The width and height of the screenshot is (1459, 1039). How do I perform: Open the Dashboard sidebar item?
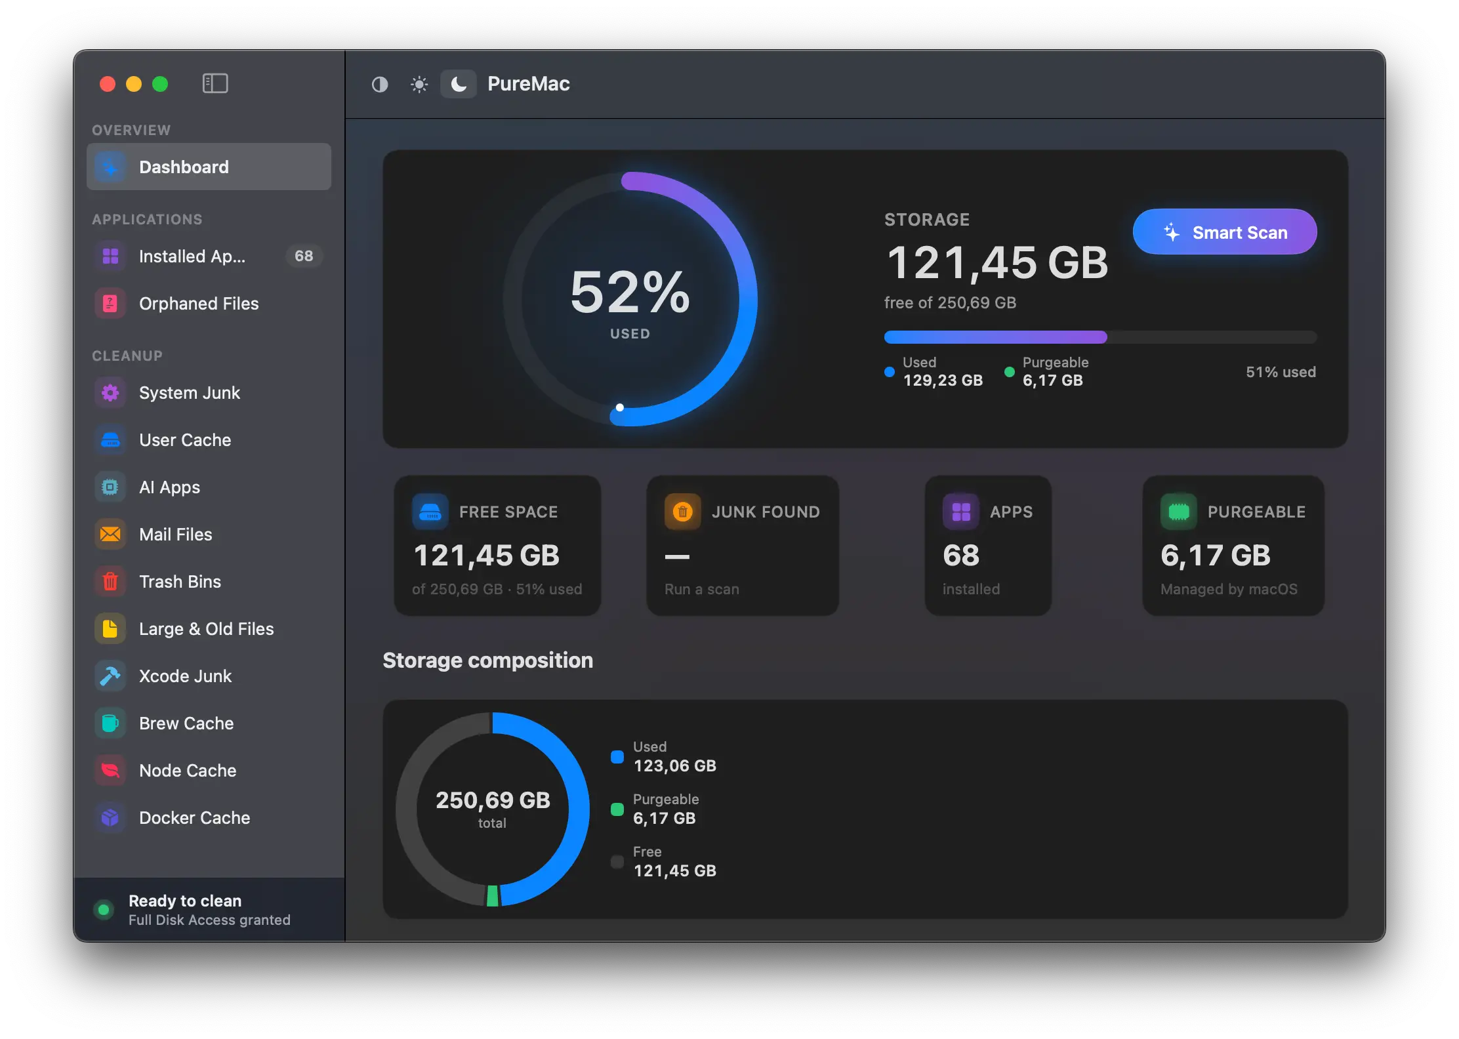(209, 167)
